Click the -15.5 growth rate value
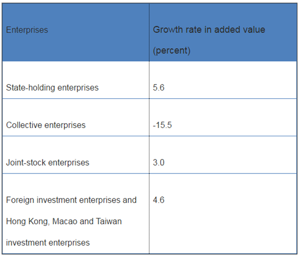Screen dimensions: 299x257 [162, 125]
